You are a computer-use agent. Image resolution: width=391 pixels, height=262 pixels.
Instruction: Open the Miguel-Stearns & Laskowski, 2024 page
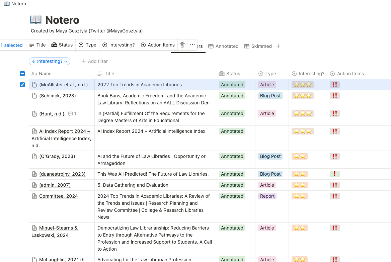coord(55,232)
